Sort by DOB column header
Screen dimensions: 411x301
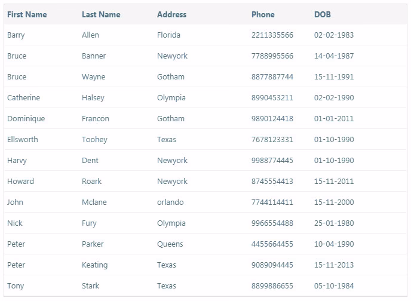tap(322, 14)
